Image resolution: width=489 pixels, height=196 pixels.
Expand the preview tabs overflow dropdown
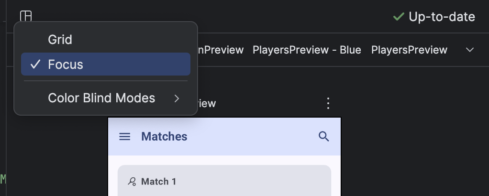point(470,50)
